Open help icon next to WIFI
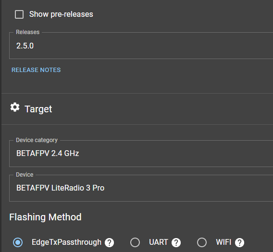This screenshot has height=252, width=273. tap(239, 242)
